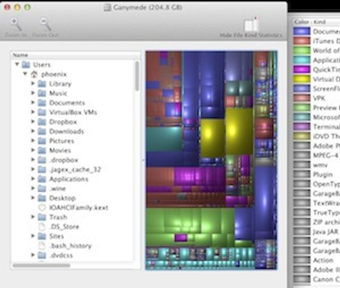Expand the Movies folder arrow

pos(33,150)
